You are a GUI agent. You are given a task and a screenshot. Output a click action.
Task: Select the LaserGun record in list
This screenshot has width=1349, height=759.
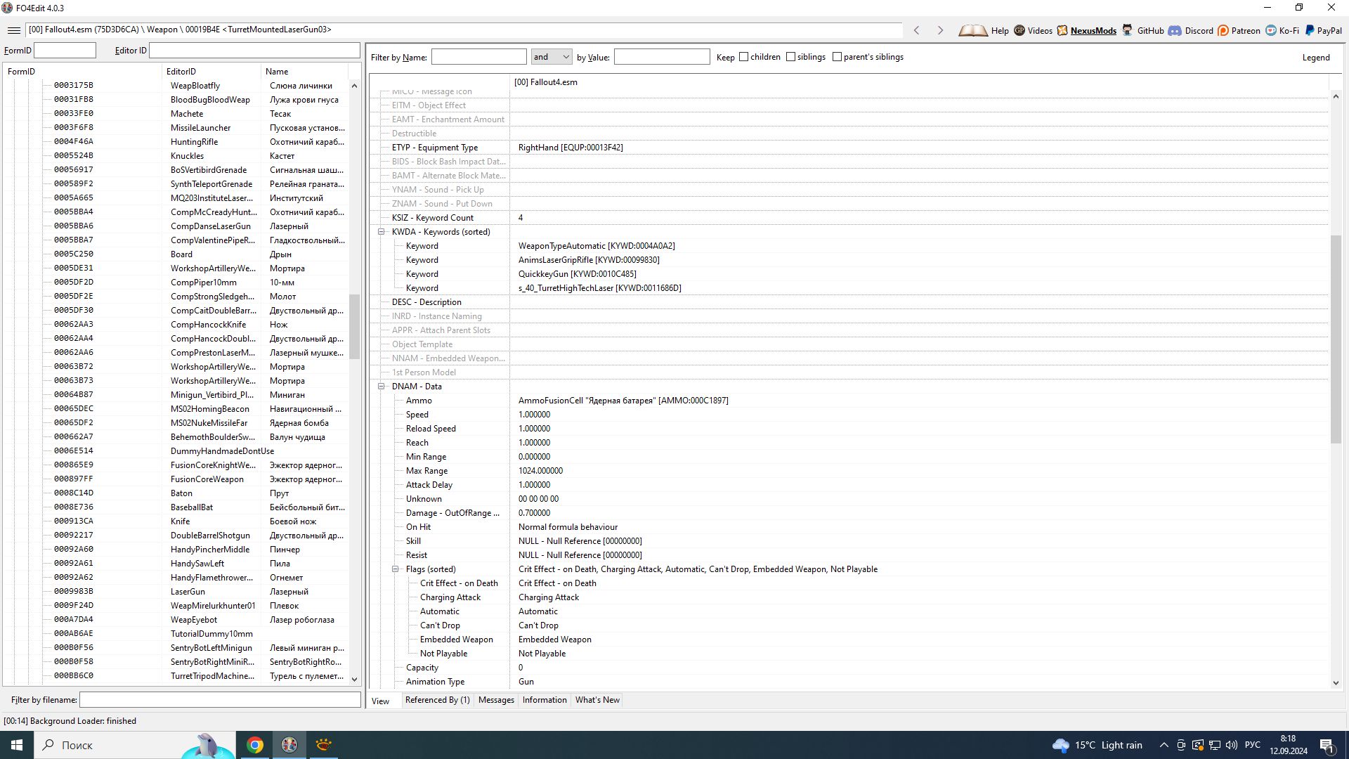[x=188, y=592]
